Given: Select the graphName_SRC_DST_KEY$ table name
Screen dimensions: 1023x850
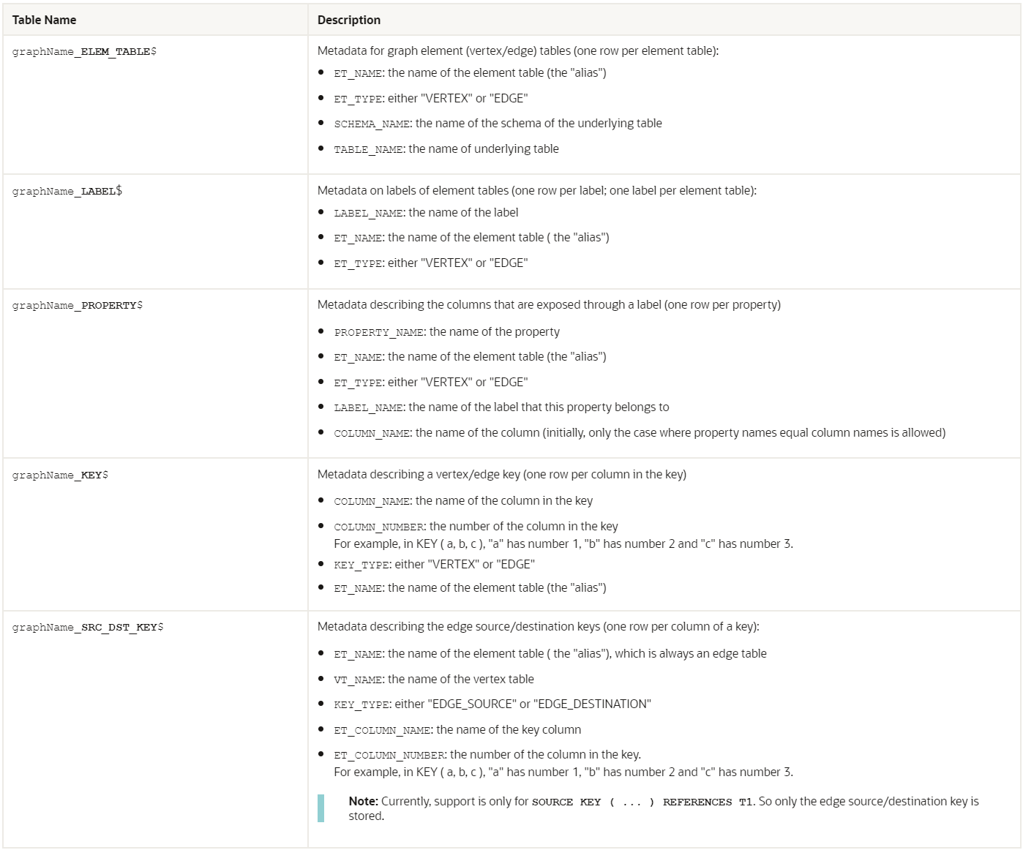Looking at the screenshot, I should point(88,627).
